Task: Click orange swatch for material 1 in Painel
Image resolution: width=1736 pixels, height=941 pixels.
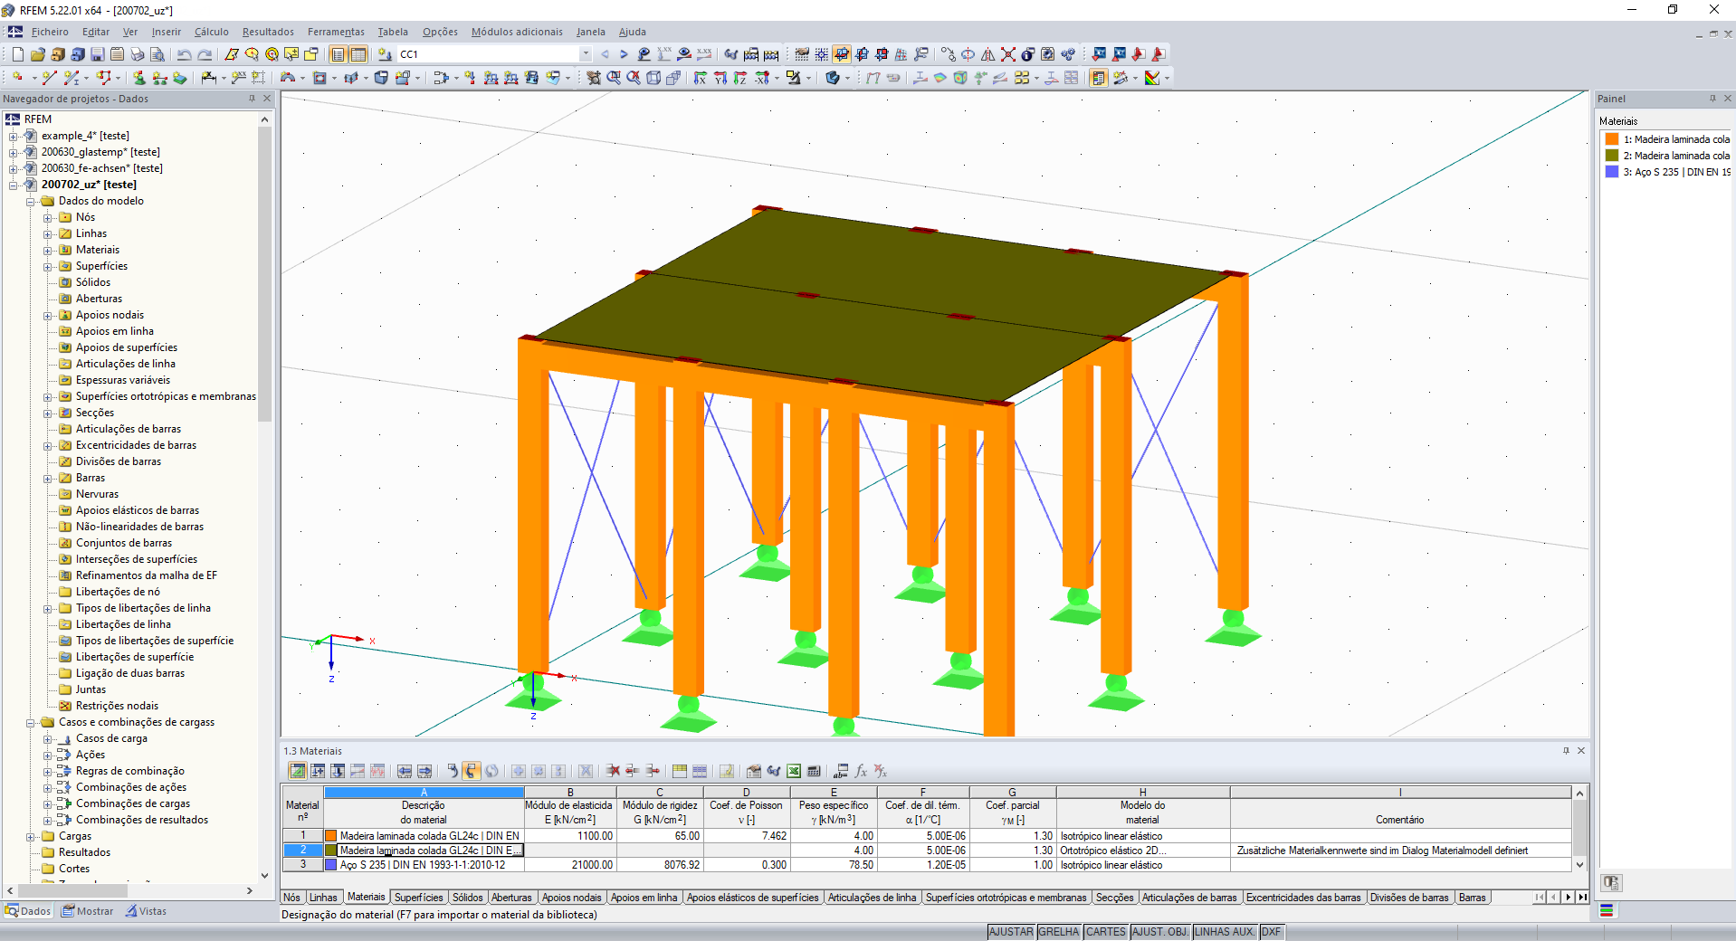Action: coord(1612,139)
